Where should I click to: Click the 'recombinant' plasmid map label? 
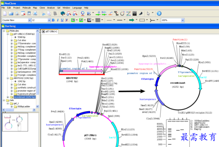pos(178,83)
